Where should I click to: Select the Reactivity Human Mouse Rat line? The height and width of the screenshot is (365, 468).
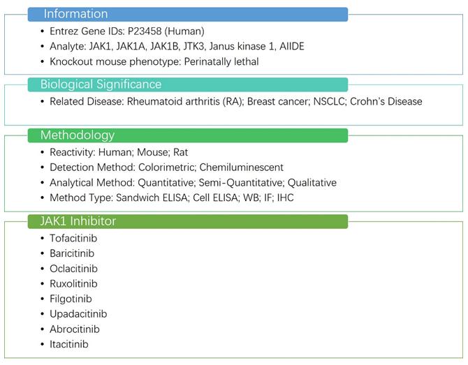click(x=119, y=152)
